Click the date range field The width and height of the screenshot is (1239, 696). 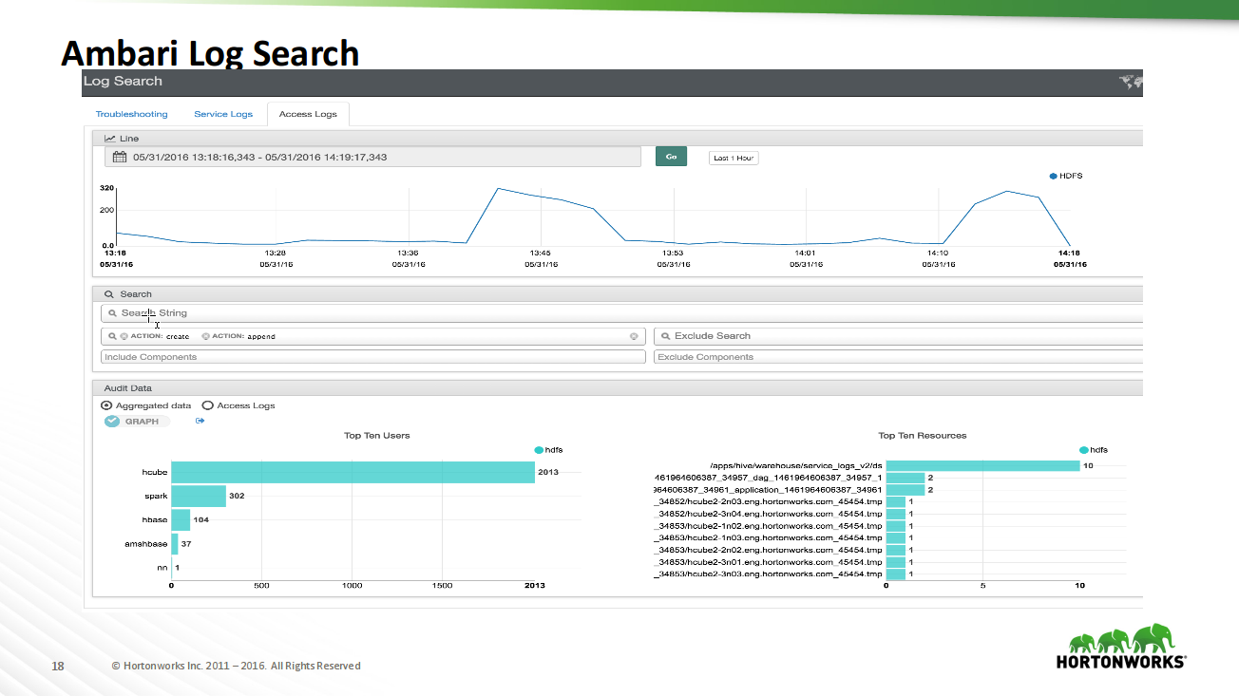(372, 158)
